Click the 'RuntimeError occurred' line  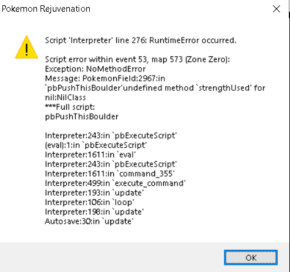[141, 40]
